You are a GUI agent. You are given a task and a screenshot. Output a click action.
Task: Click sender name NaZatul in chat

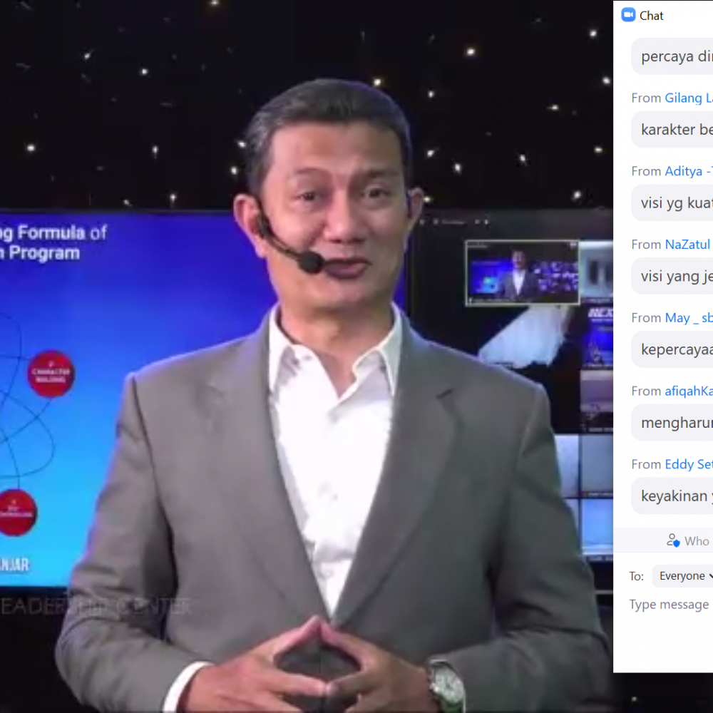[687, 245]
